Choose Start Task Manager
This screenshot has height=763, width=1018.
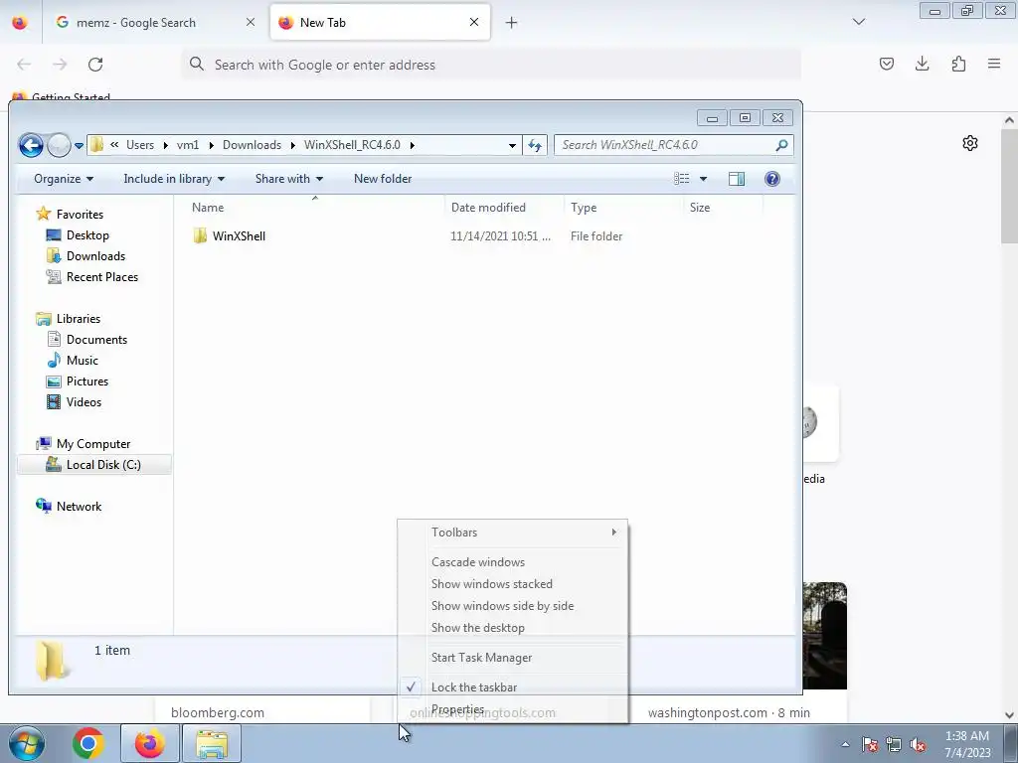(513, 658)
